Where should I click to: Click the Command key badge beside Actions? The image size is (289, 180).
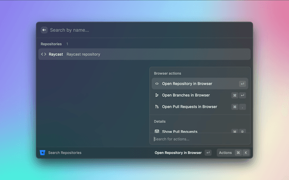pyautogui.click(x=238, y=153)
